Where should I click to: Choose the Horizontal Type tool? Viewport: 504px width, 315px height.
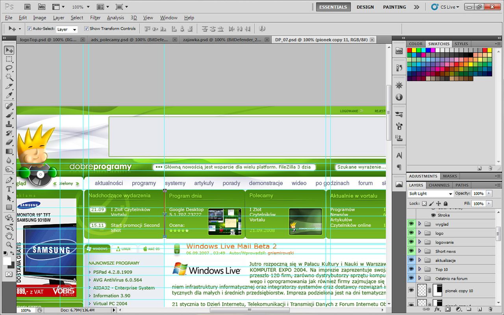tap(9, 189)
